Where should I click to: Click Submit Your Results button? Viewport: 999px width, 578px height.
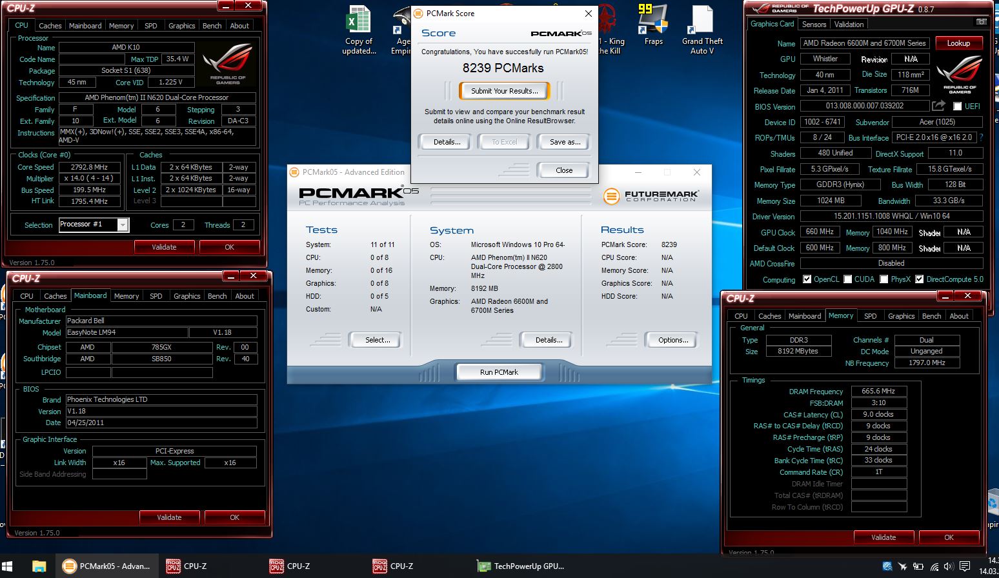coord(504,91)
